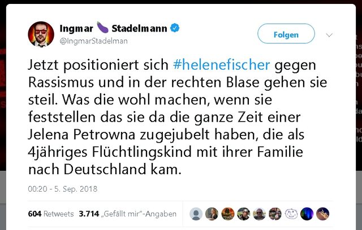362x230 pixels.
Task: View the 604 Retweets list
Action: point(51,214)
